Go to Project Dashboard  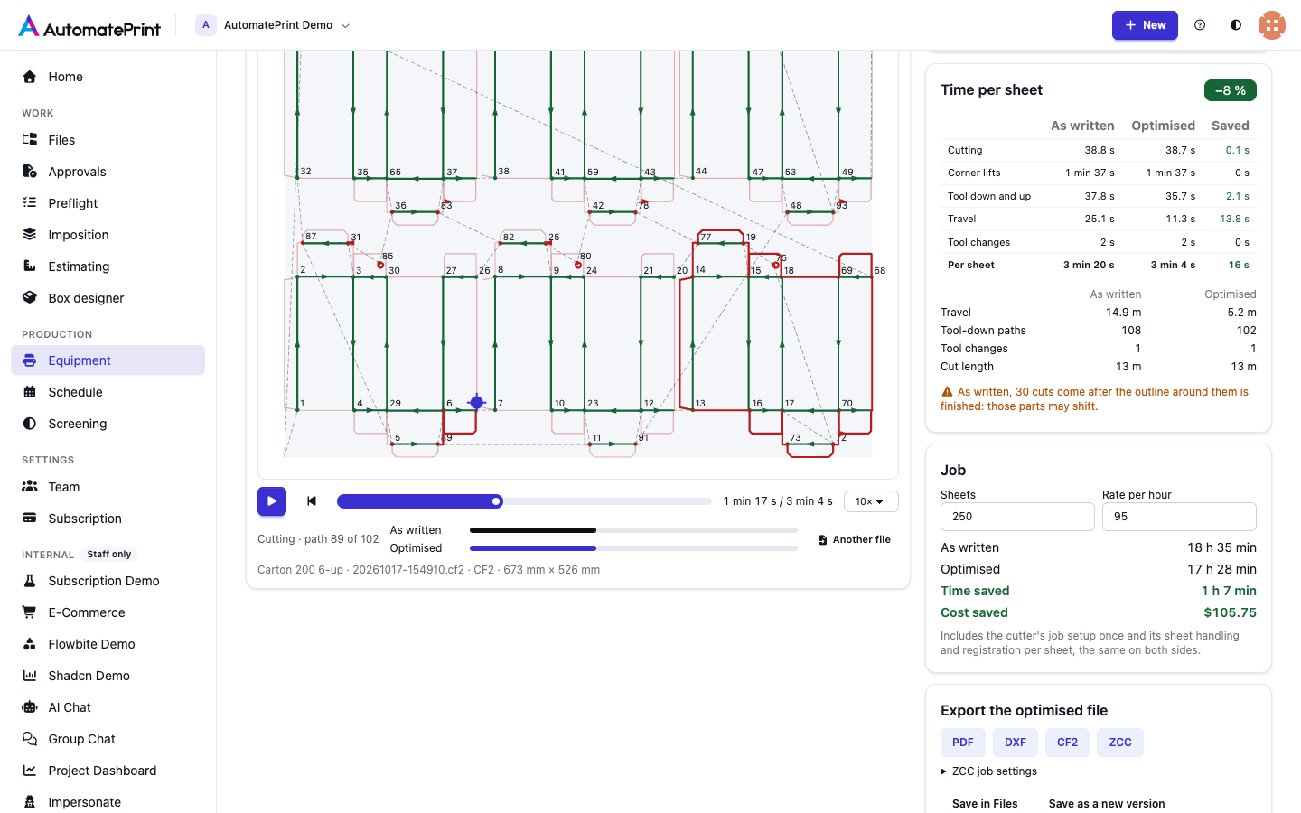click(108, 771)
